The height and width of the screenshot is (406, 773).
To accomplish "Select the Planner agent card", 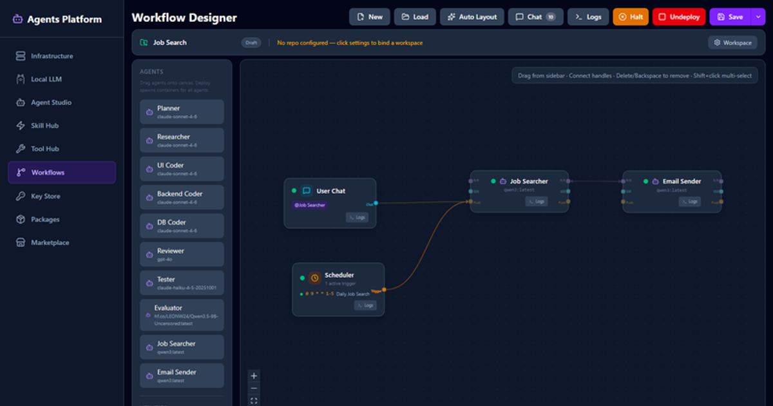I will [182, 111].
